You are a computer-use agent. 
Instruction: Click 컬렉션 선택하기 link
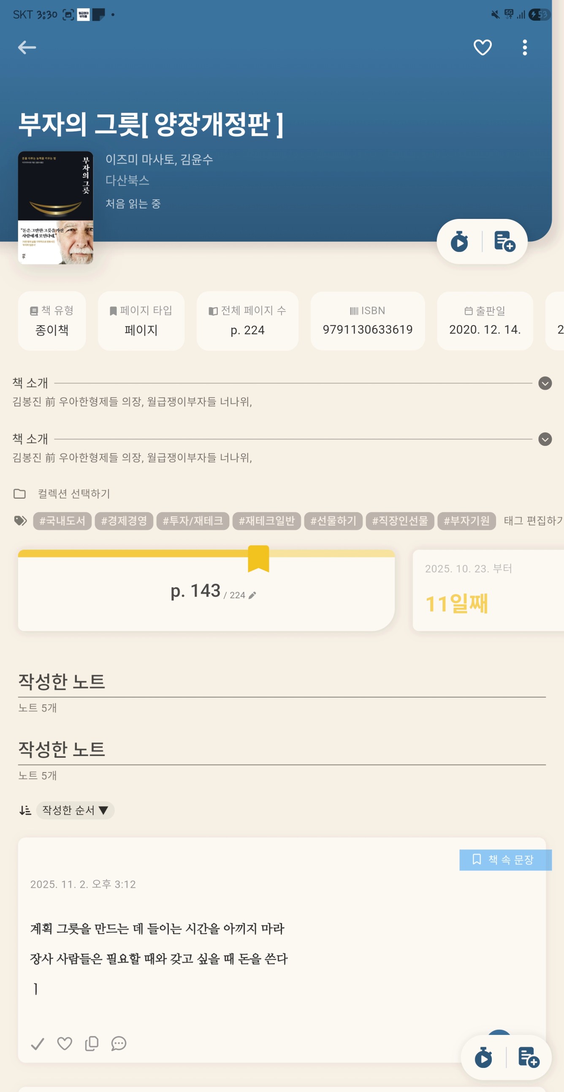[74, 494]
